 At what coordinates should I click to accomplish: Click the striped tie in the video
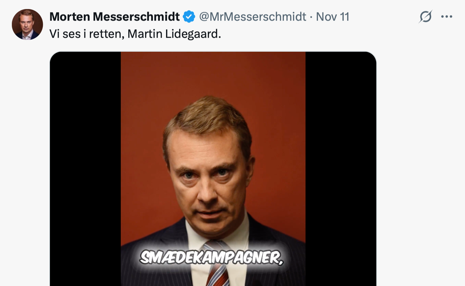(218, 274)
